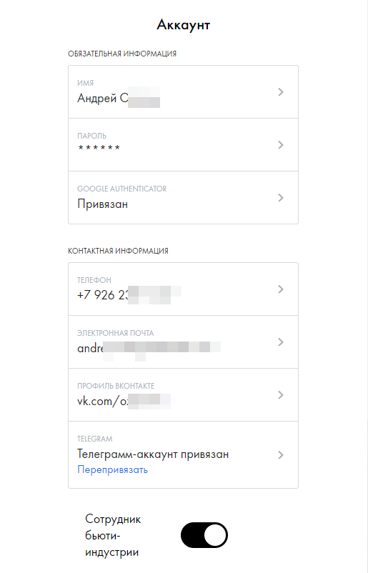Toggle the Сотрудник бьюти-индустрии switch
368x573 pixels.
(x=204, y=535)
